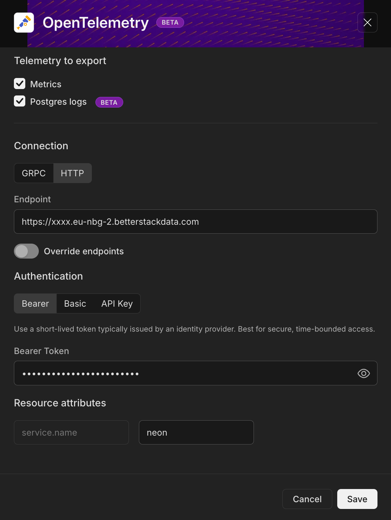This screenshot has height=520, width=391.
Task: Save the OpenTelemetry configuration
Action: click(x=357, y=499)
